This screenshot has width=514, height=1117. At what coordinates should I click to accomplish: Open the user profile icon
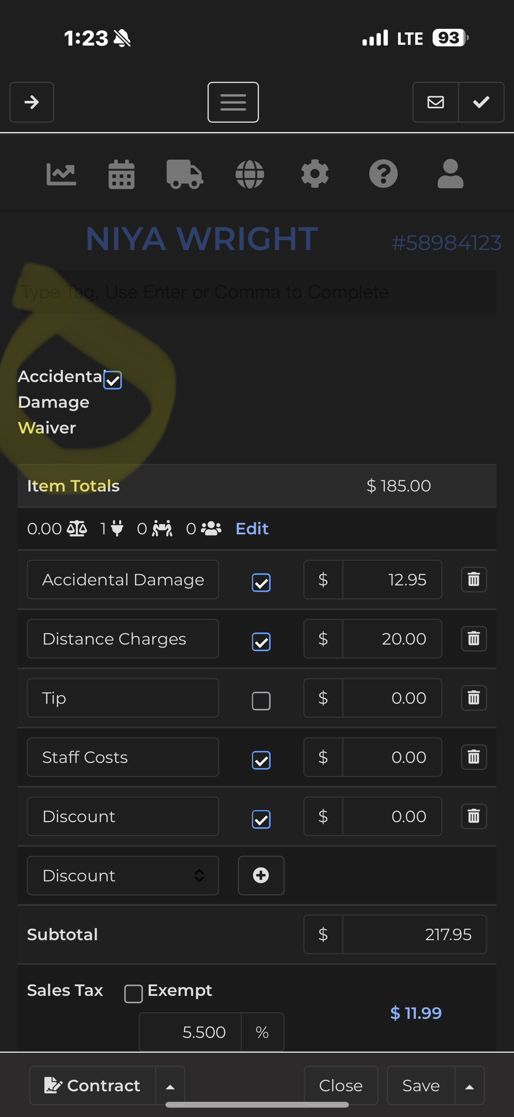(x=450, y=174)
